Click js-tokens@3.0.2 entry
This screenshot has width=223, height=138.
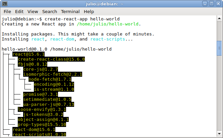click(x=43, y=115)
